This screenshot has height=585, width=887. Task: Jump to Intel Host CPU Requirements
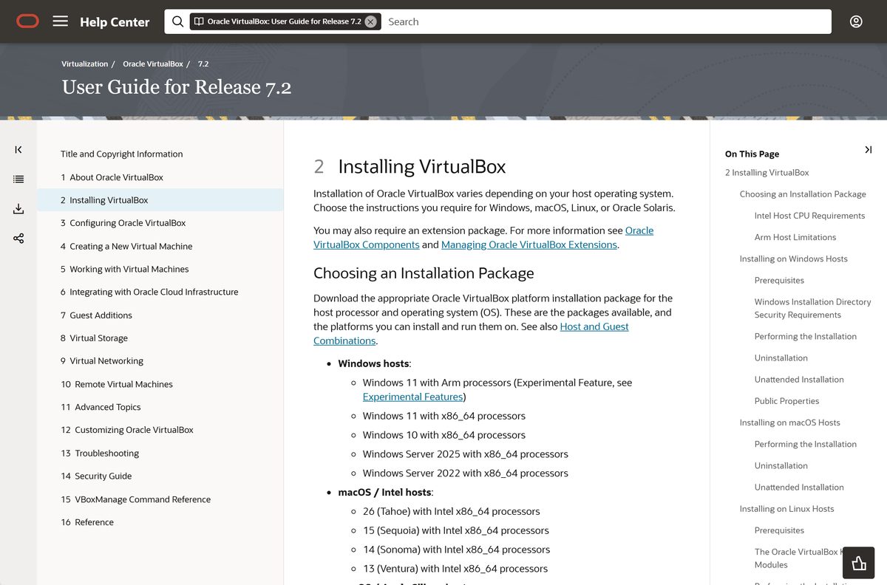809,216
